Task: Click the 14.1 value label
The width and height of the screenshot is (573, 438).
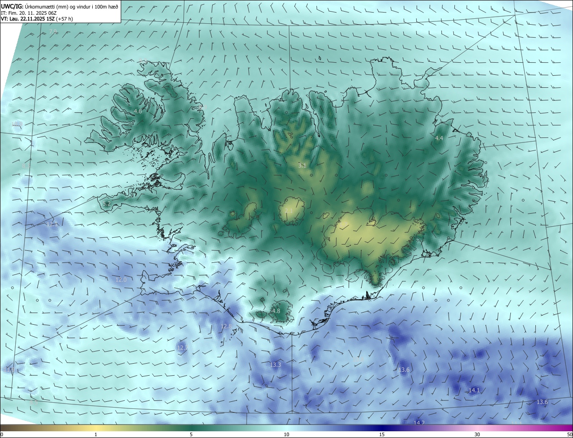Action: click(474, 391)
